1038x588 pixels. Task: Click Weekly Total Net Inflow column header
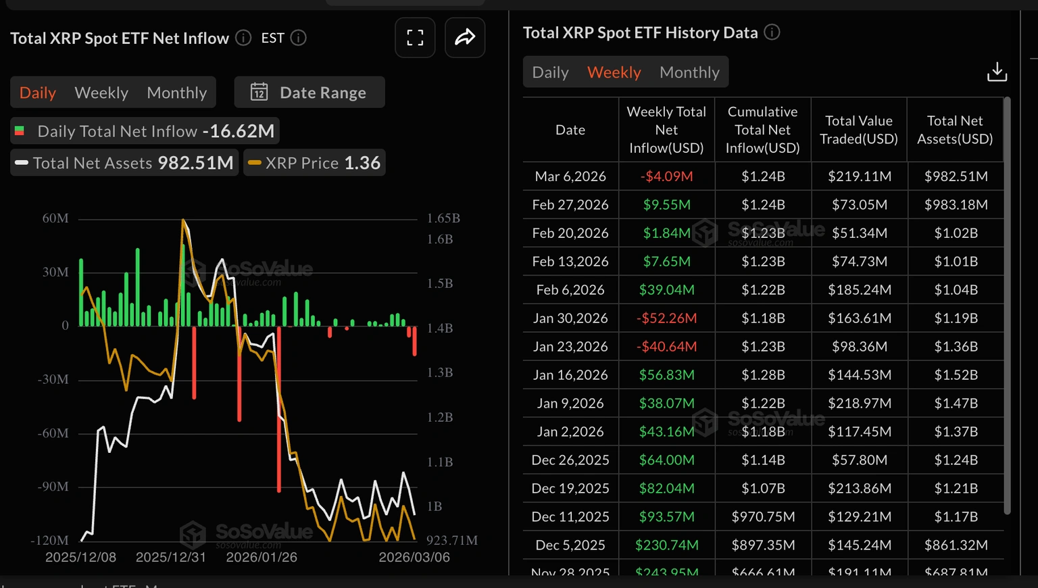click(x=666, y=130)
